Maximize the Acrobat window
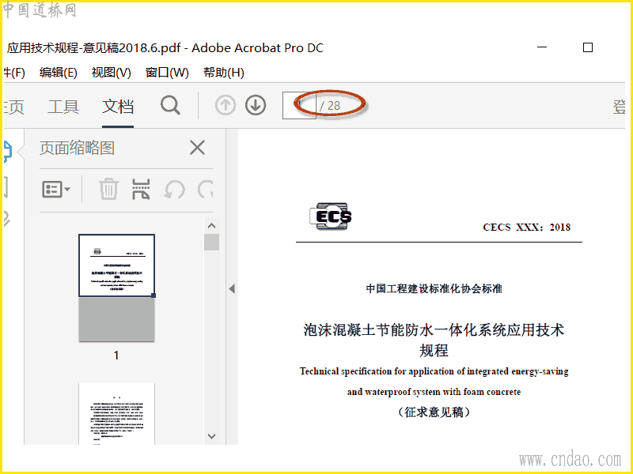This screenshot has height=474, width=633. (588, 47)
